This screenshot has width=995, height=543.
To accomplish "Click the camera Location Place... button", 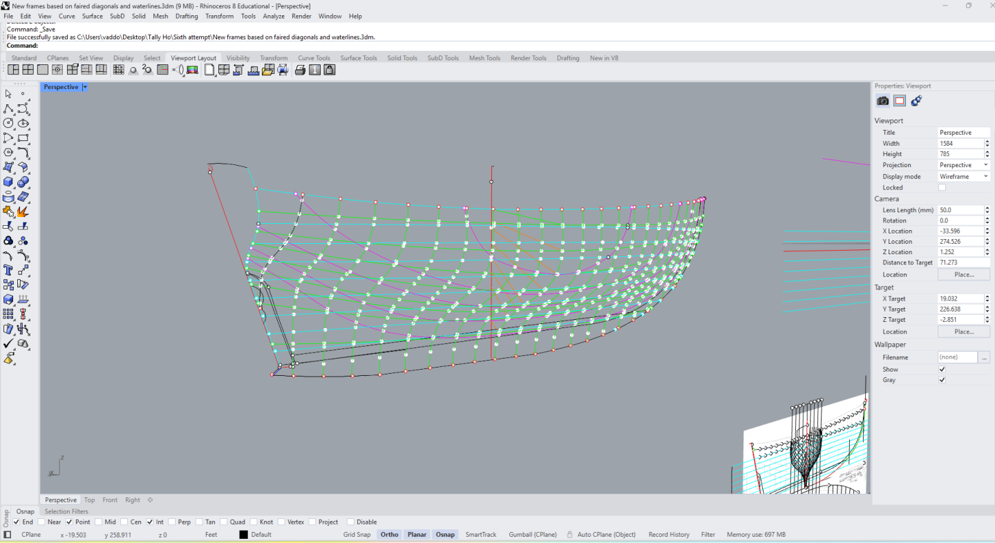I will 963,274.
